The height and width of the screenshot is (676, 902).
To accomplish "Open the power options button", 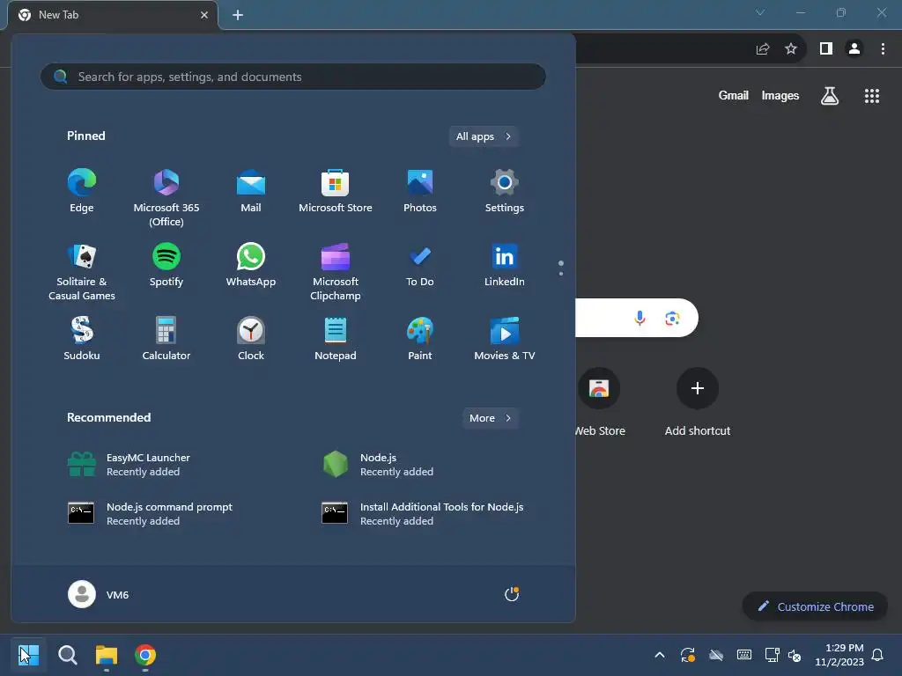I will click(x=512, y=594).
